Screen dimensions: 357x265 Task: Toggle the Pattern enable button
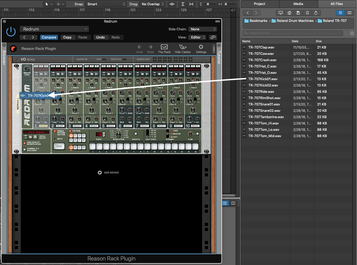(70, 131)
